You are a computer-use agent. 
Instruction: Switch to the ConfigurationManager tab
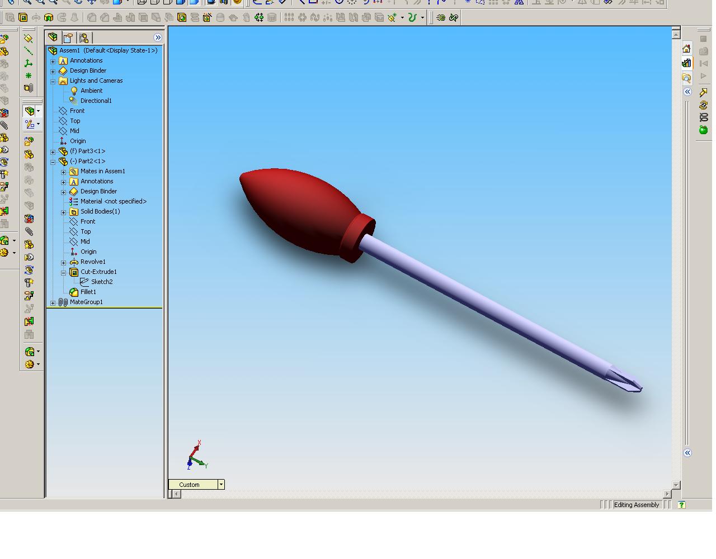[84, 38]
